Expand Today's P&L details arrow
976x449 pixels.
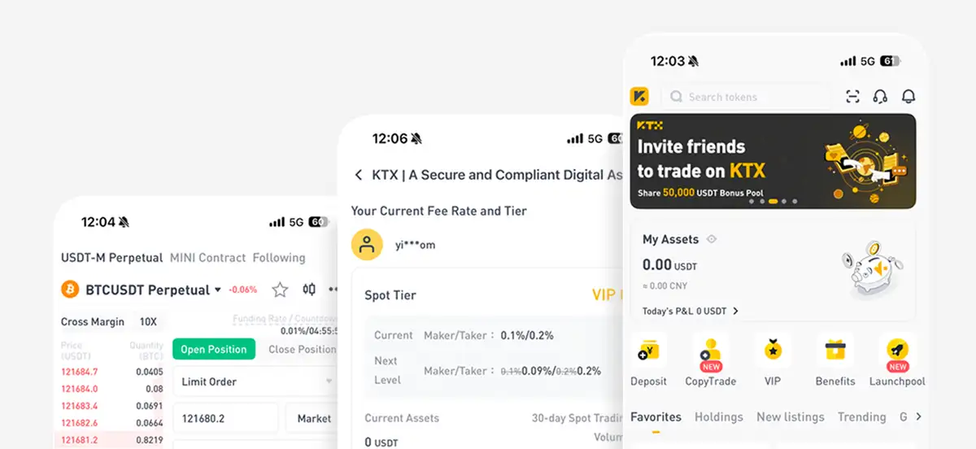(735, 311)
